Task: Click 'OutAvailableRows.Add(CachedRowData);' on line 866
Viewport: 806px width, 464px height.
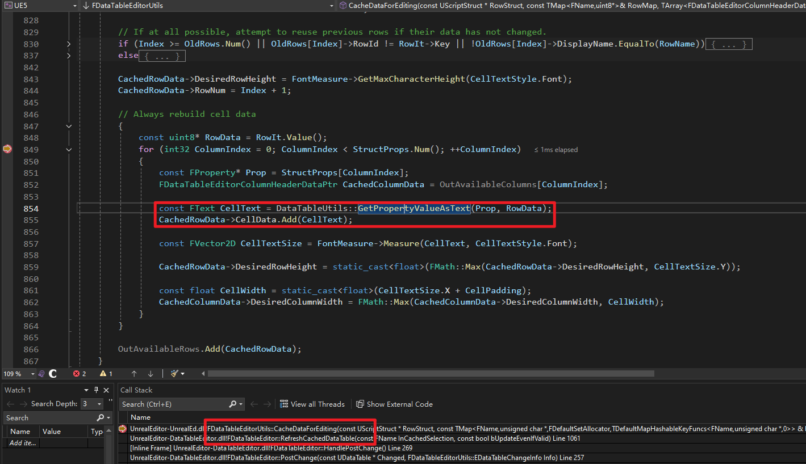Action: coord(210,349)
